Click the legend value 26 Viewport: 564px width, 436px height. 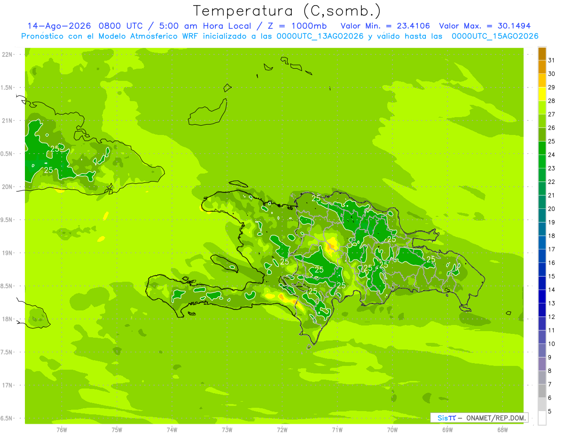click(x=551, y=128)
